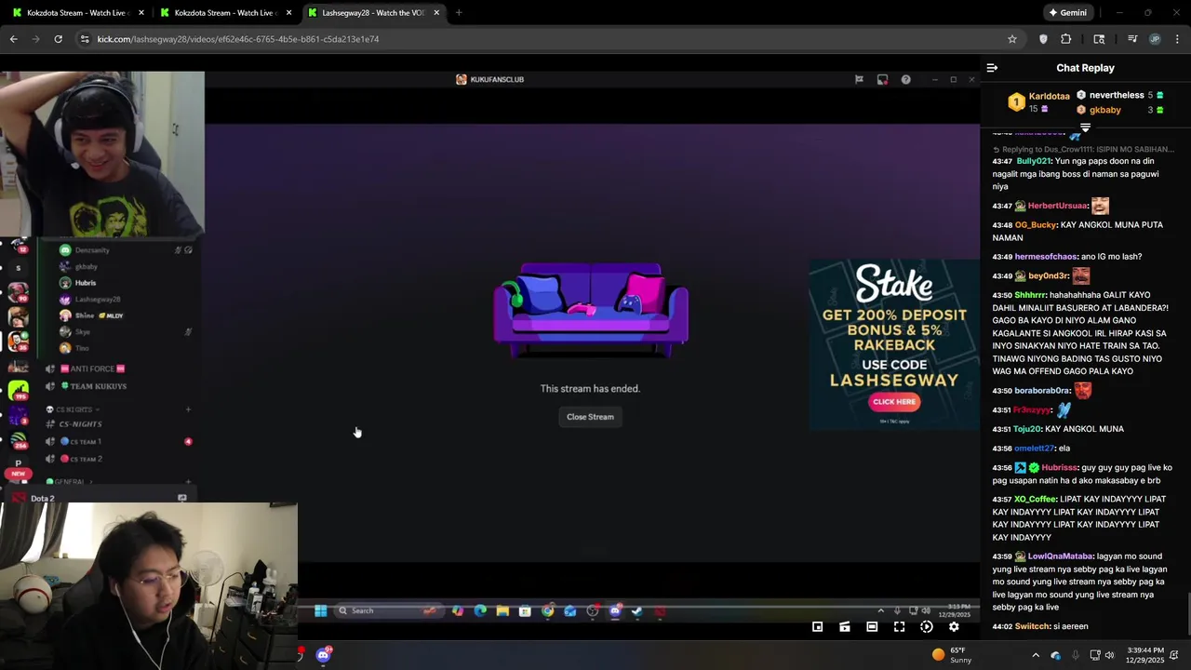Select Hubris in Discord voice list
Viewport: 1191px width, 670px height.
pyautogui.click(x=86, y=283)
